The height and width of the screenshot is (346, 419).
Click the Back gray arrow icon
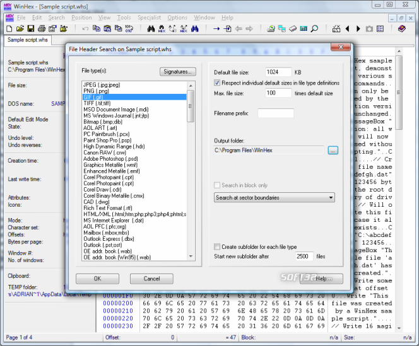tap(239, 28)
